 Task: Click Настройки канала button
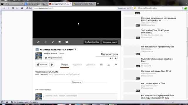click(53, 58)
